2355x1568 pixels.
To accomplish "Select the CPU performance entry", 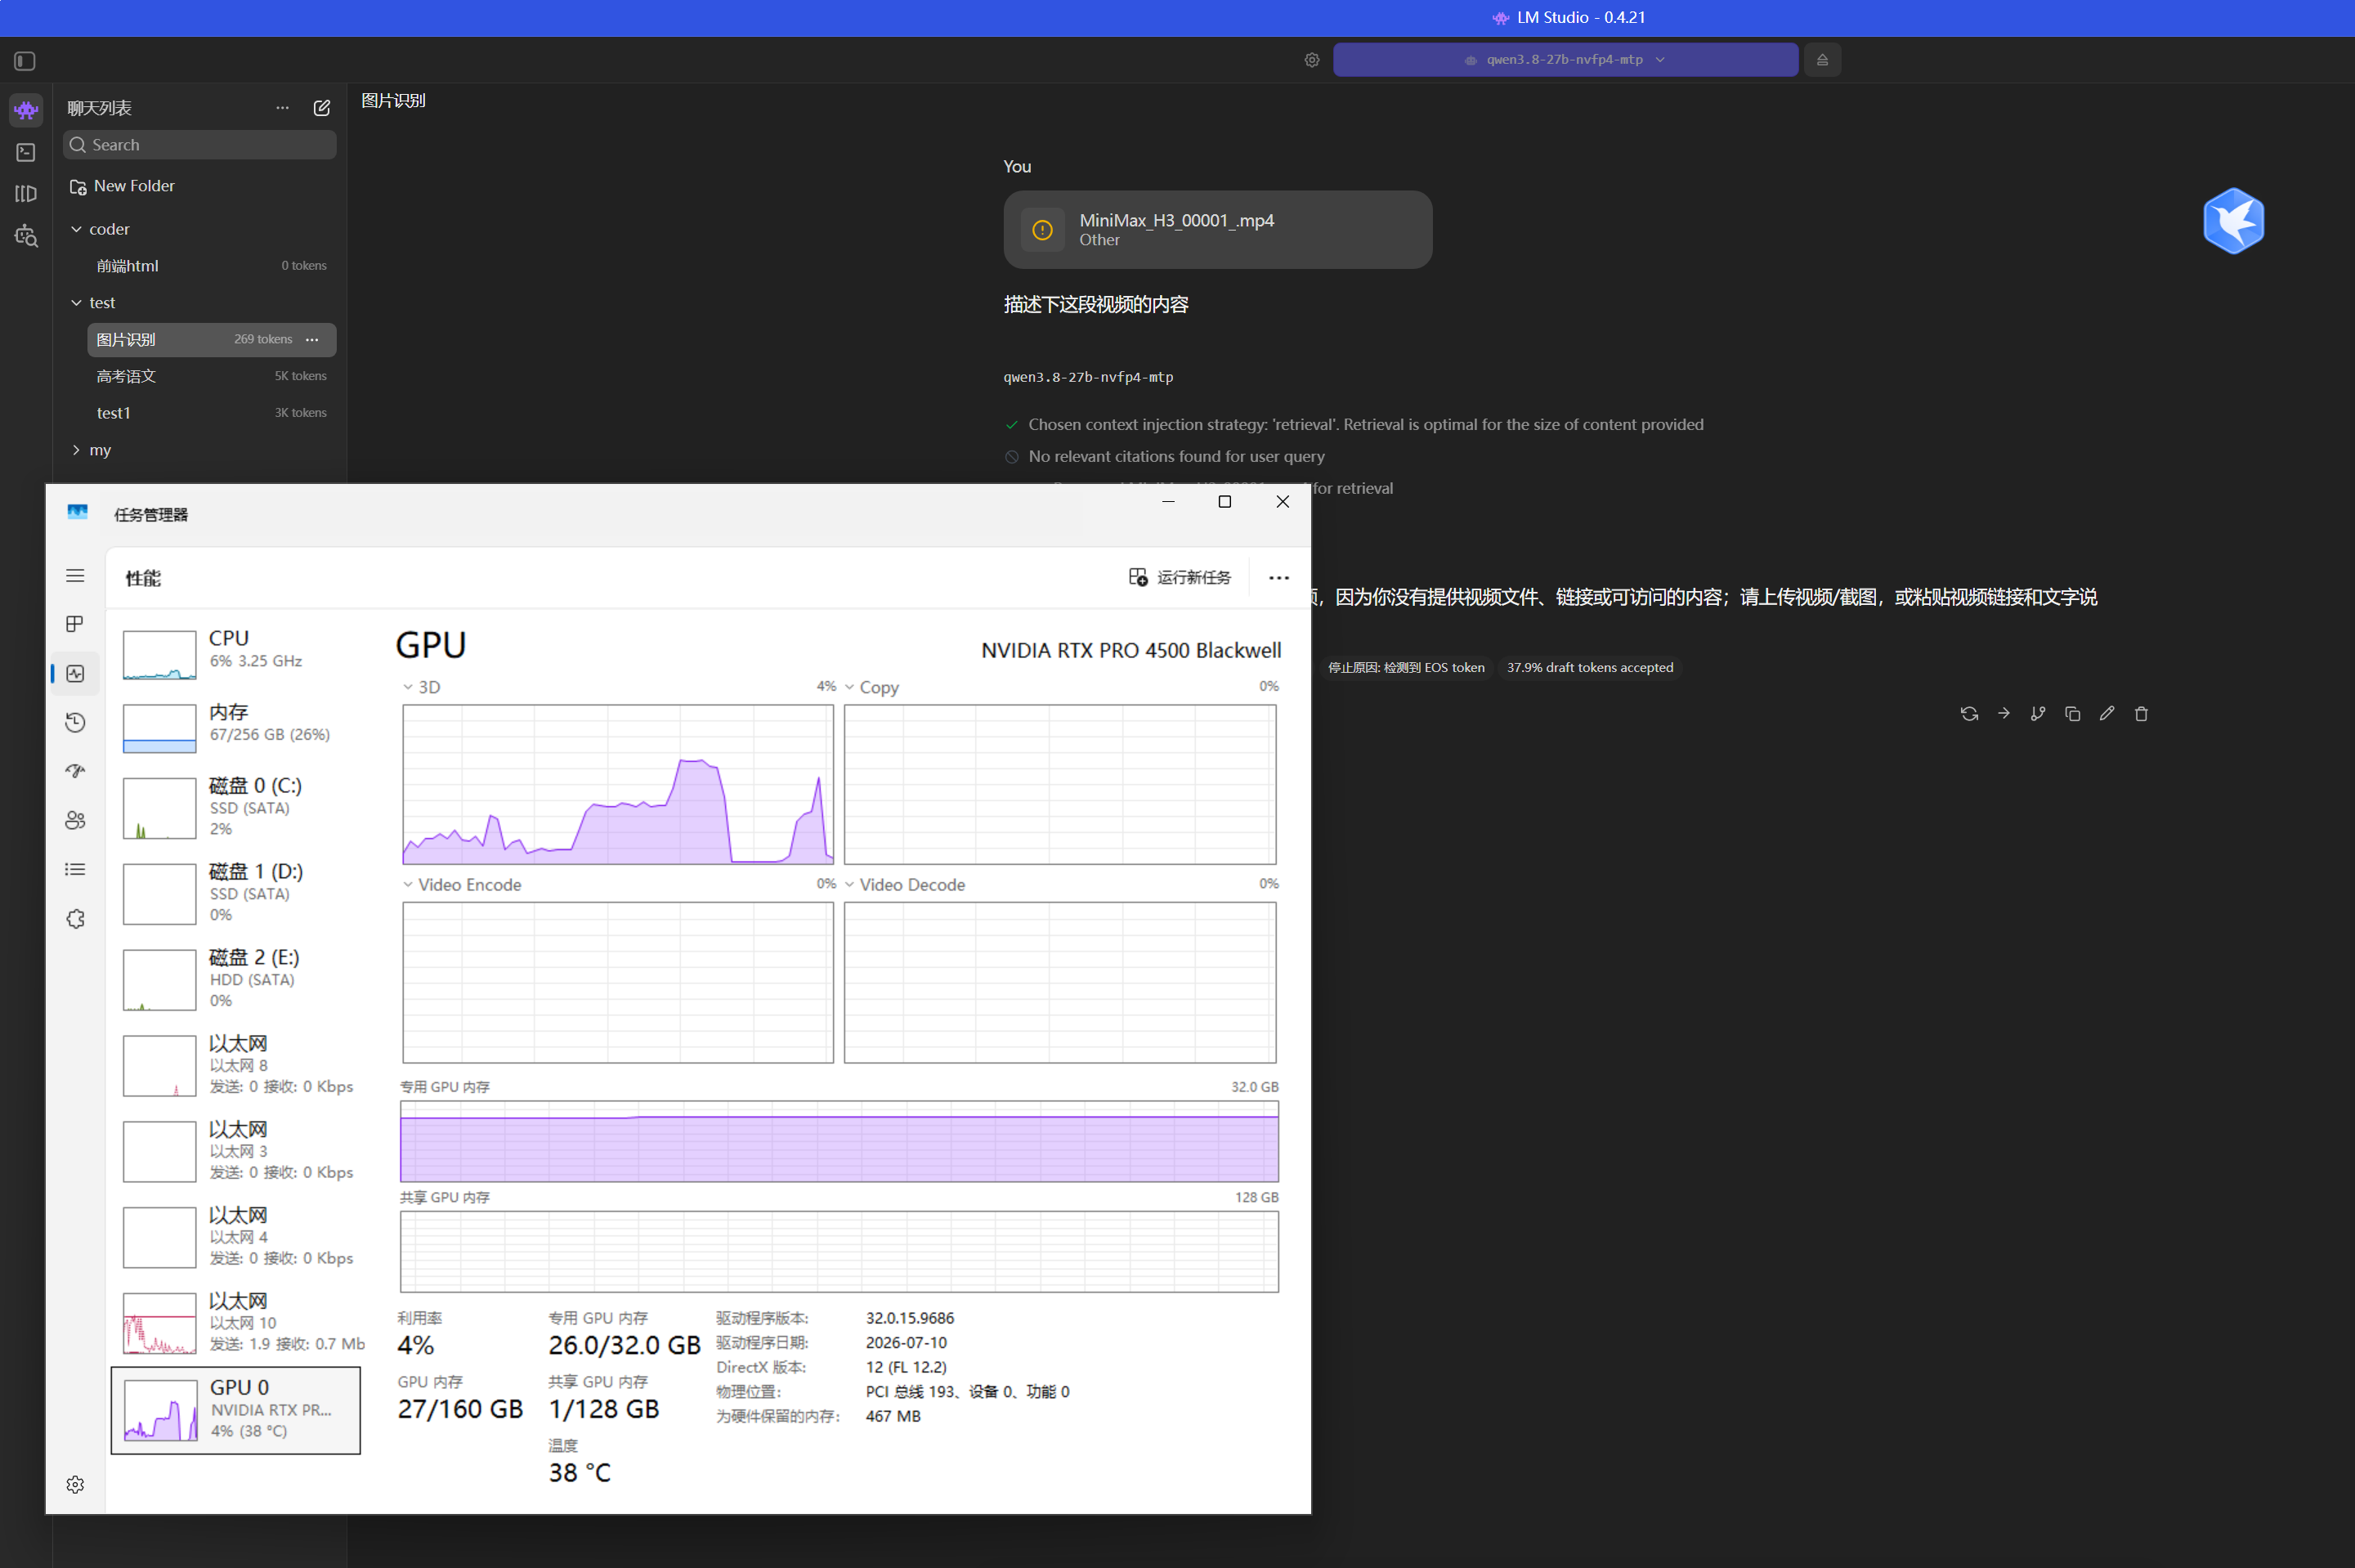I will pos(236,653).
